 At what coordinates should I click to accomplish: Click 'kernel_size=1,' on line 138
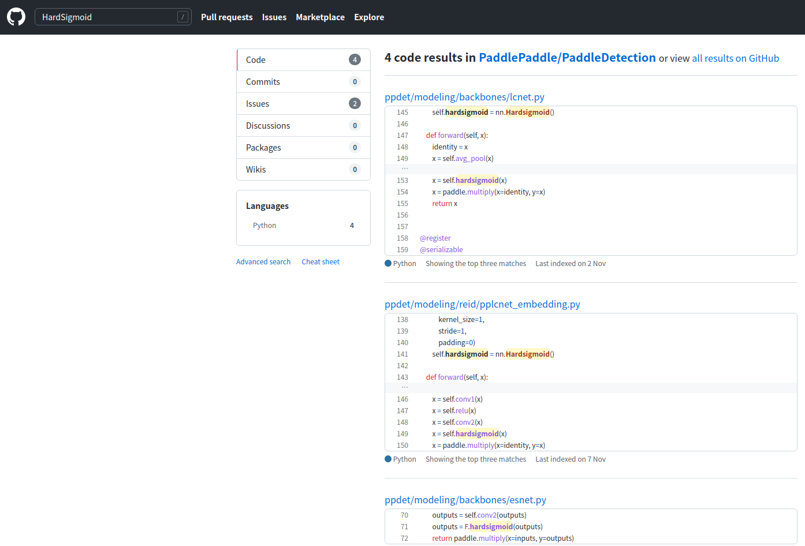tap(461, 320)
